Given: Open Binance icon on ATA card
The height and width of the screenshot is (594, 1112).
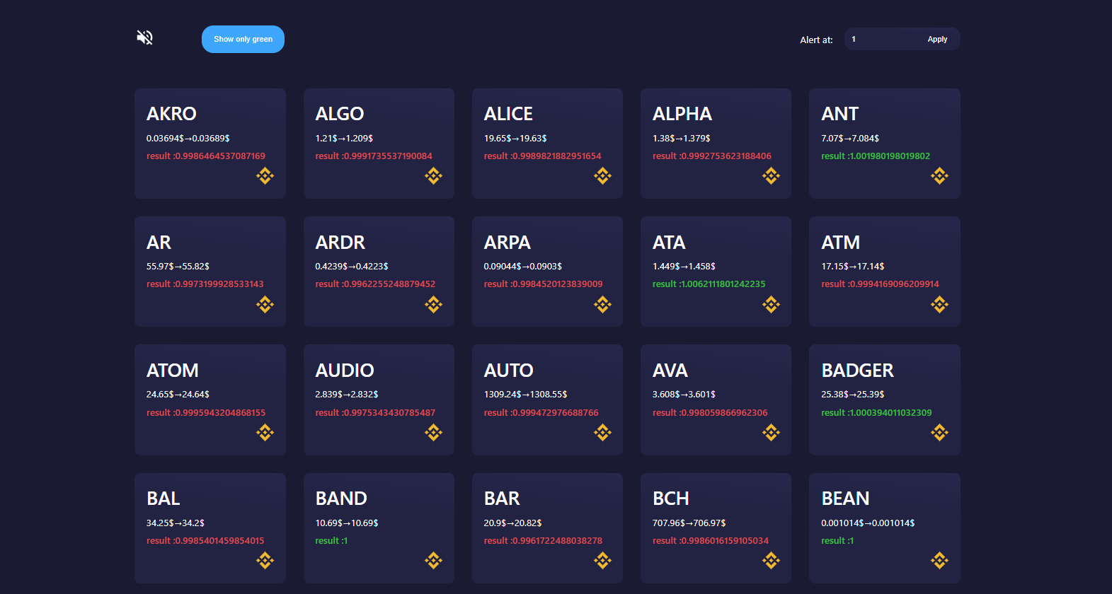Looking at the screenshot, I should 771,305.
